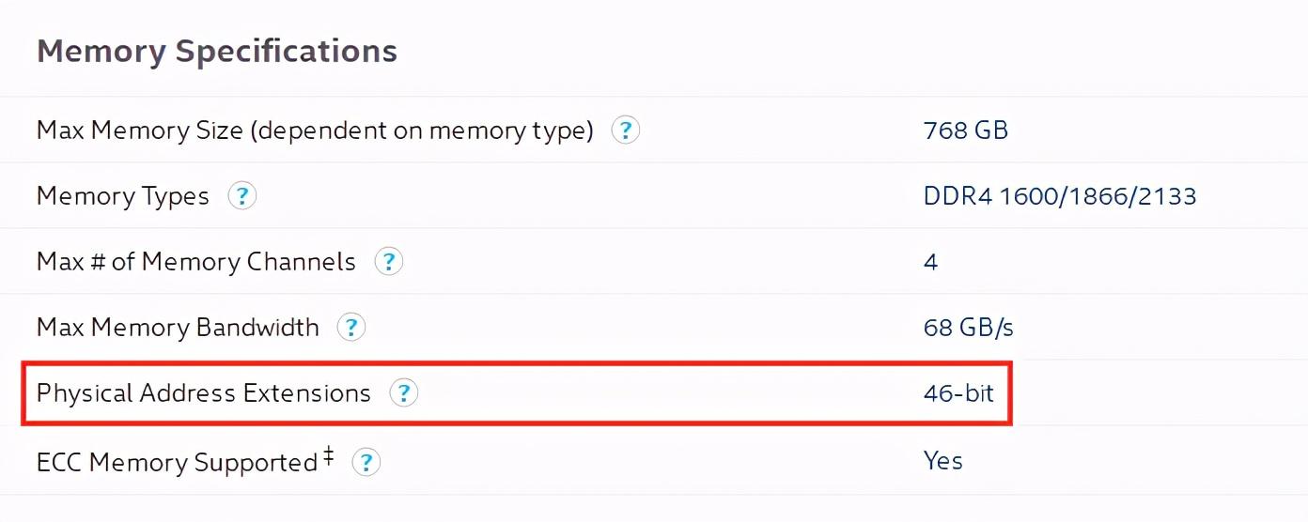This screenshot has width=1308, height=522.
Task: Click the Max Memory Bandwidth label
Action: pos(178,327)
